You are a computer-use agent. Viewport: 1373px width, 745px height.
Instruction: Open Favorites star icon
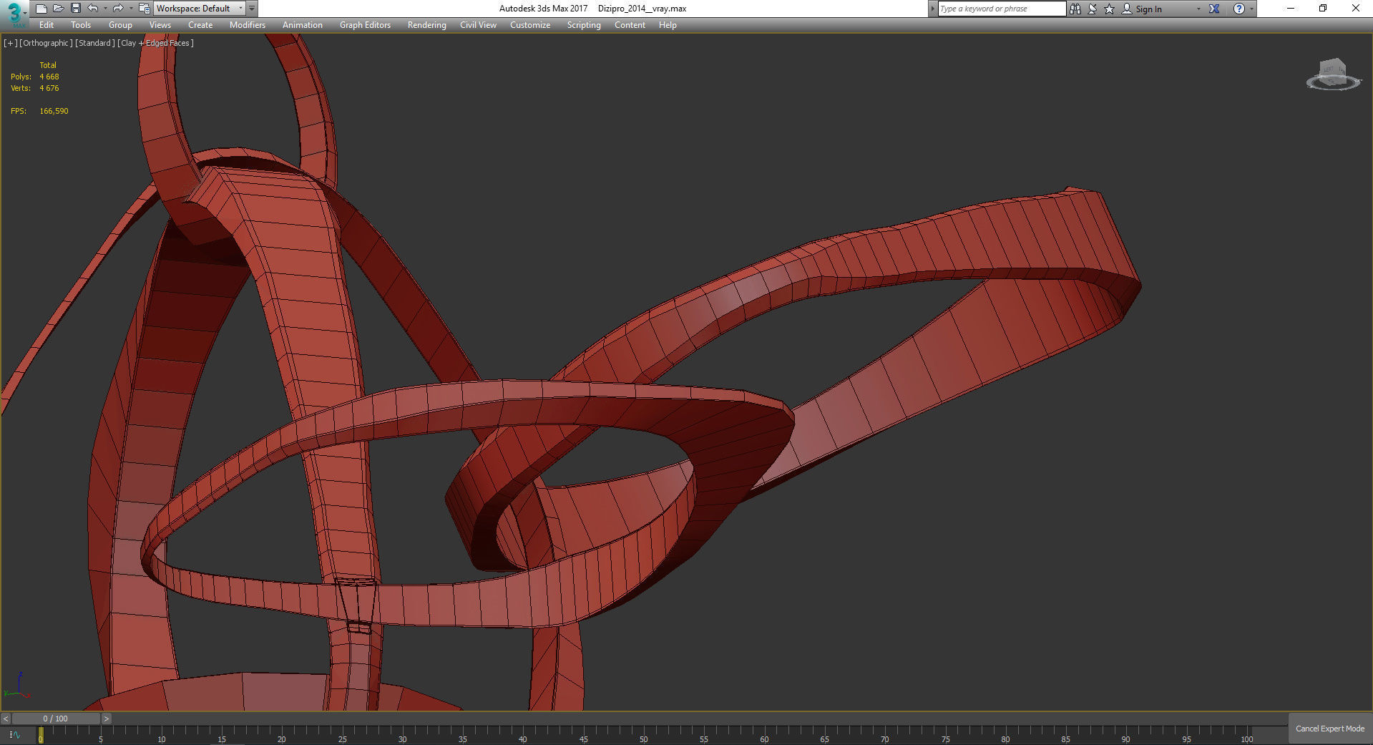(1110, 9)
